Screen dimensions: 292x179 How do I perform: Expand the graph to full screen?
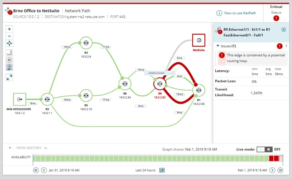point(9,77)
